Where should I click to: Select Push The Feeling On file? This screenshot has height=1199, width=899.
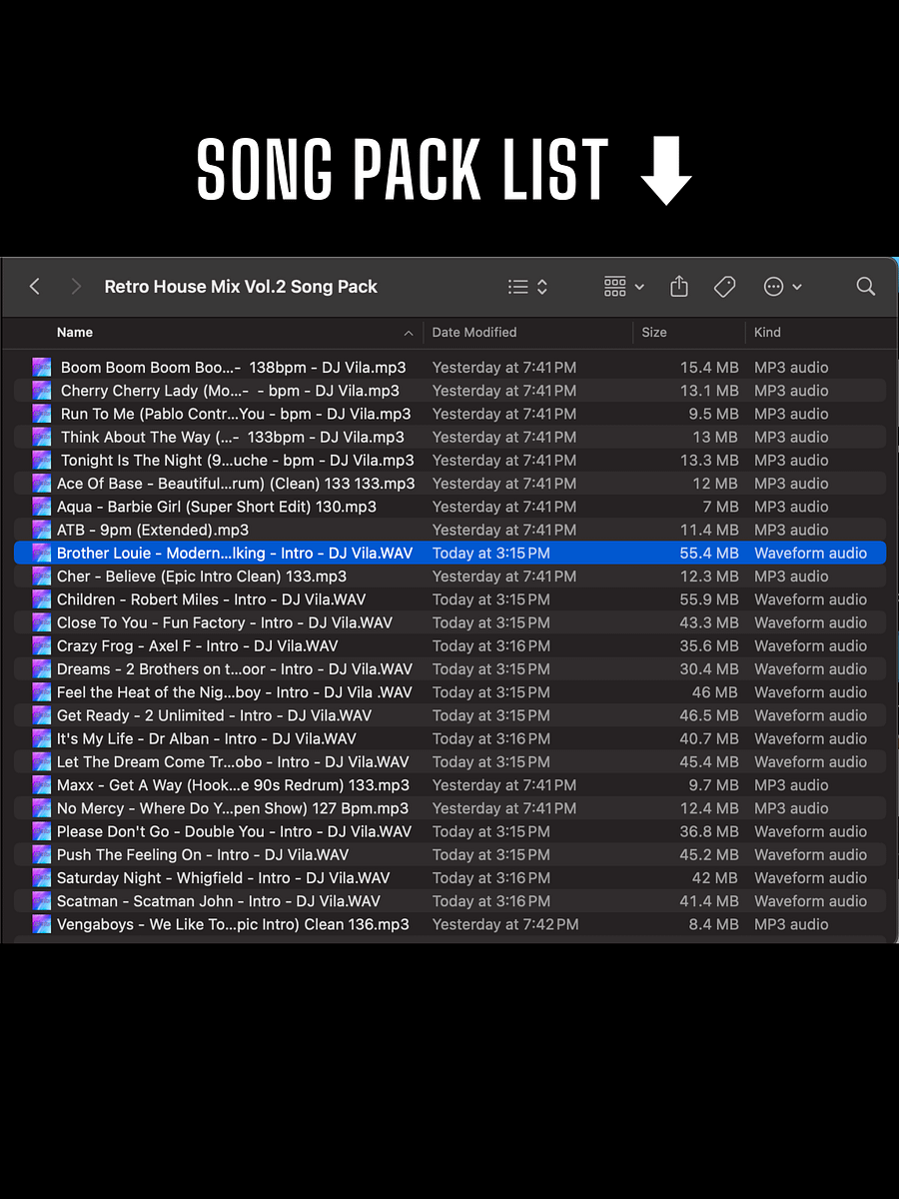click(x=449, y=854)
